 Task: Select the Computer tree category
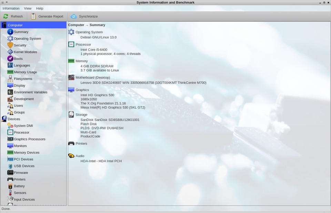click(15, 25)
